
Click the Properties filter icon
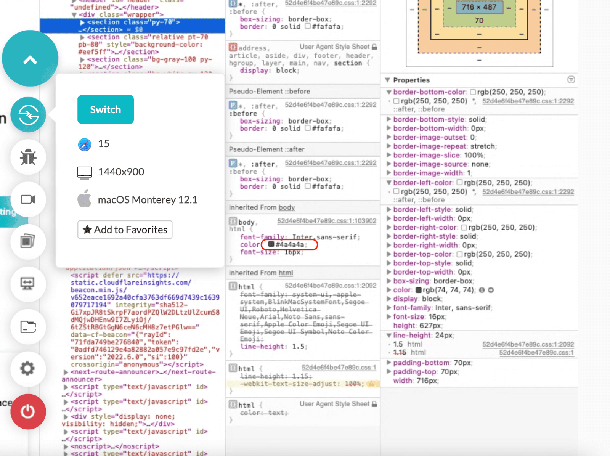[571, 80]
